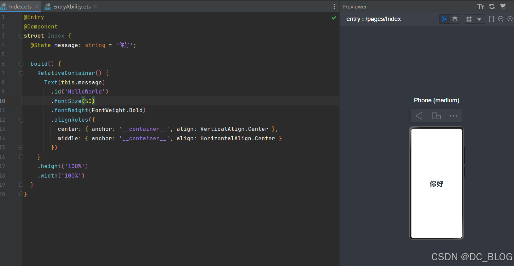
Task: Click the @Entry decorator text
Action: (x=34, y=17)
